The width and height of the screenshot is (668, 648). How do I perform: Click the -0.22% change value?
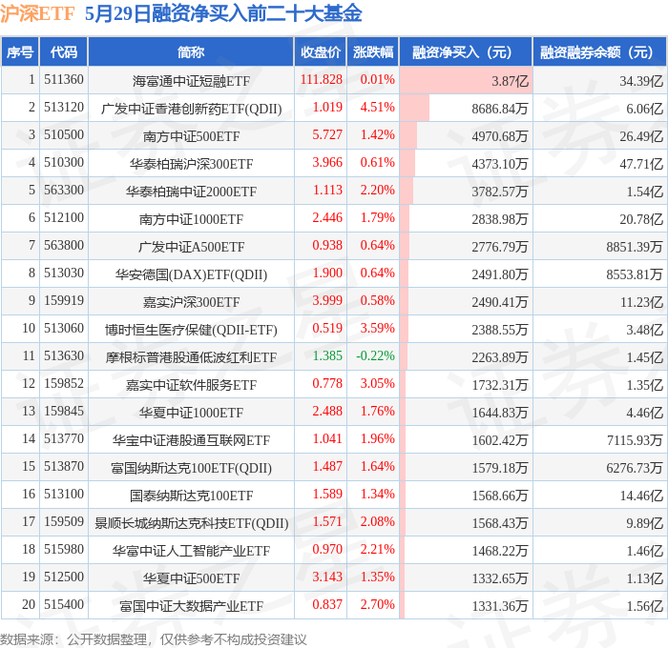[x=375, y=355]
